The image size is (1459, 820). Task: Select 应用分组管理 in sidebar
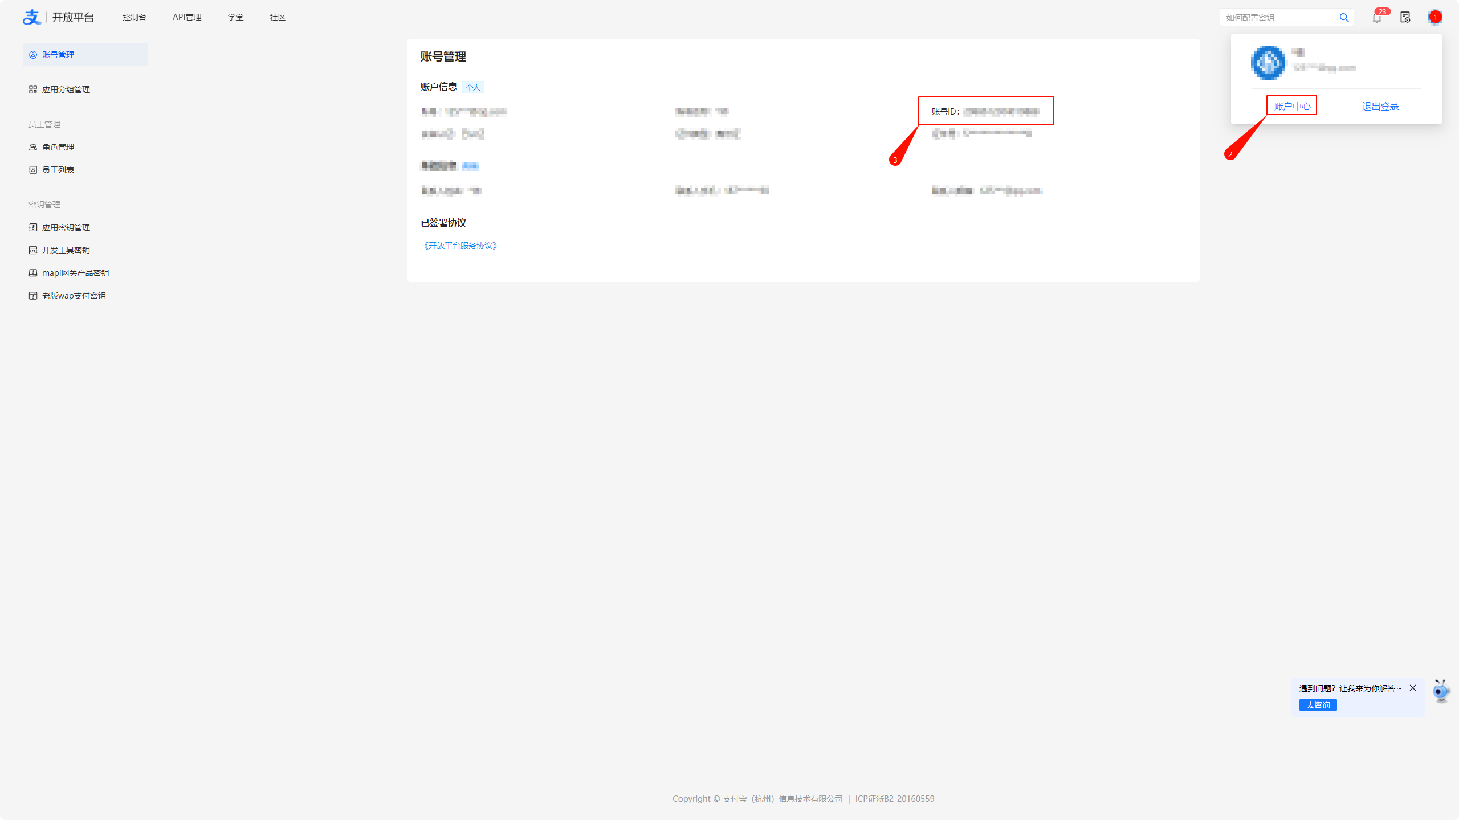(x=66, y=89)
